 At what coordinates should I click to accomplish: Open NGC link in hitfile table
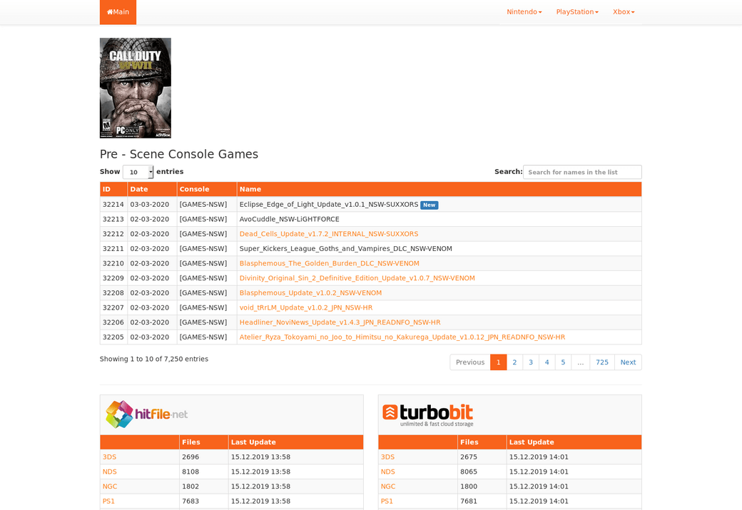click(x=110, y=486)
